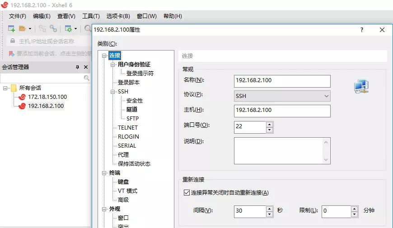Click the network computers icon in the dialog

361,86
